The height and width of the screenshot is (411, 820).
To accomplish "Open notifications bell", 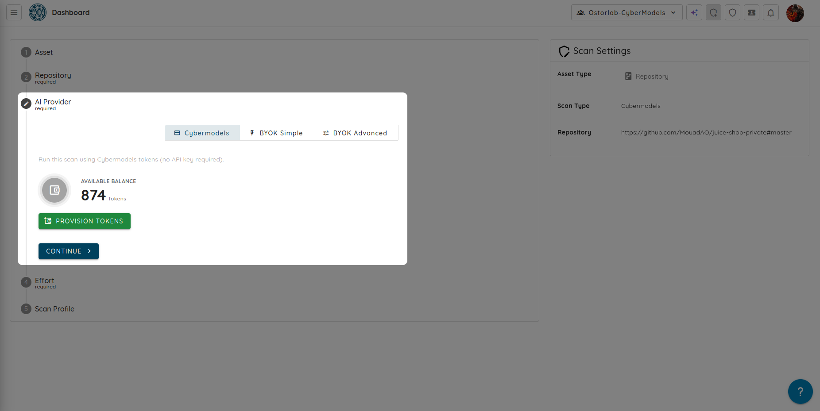I will coord(771,12).
